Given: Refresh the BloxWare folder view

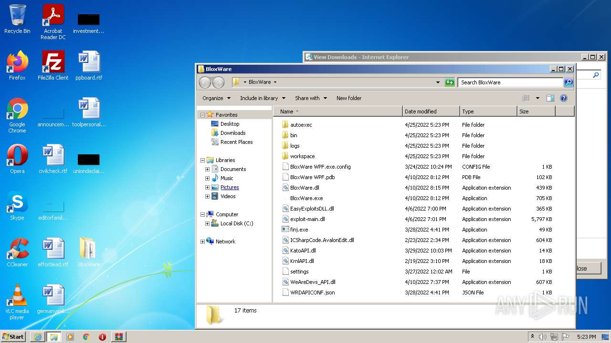Looking at the screenshot, I should [450, 82].
